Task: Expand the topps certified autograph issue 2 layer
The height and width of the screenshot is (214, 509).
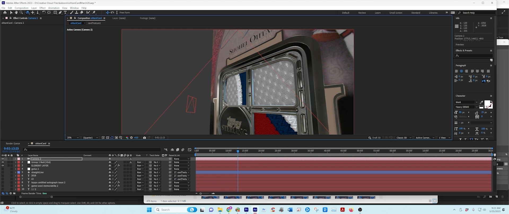Action: (x=15, y=182)
